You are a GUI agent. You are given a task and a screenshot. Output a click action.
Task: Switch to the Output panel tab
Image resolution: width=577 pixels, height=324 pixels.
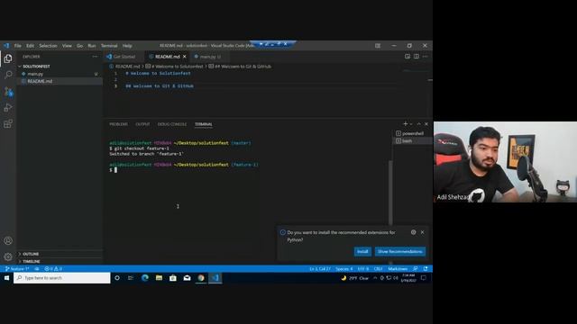(x=142, y=124)
